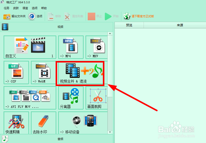Open the 画面裁剪 crop tool
This screenshot has width=206, height=143.
coord(97,98)
